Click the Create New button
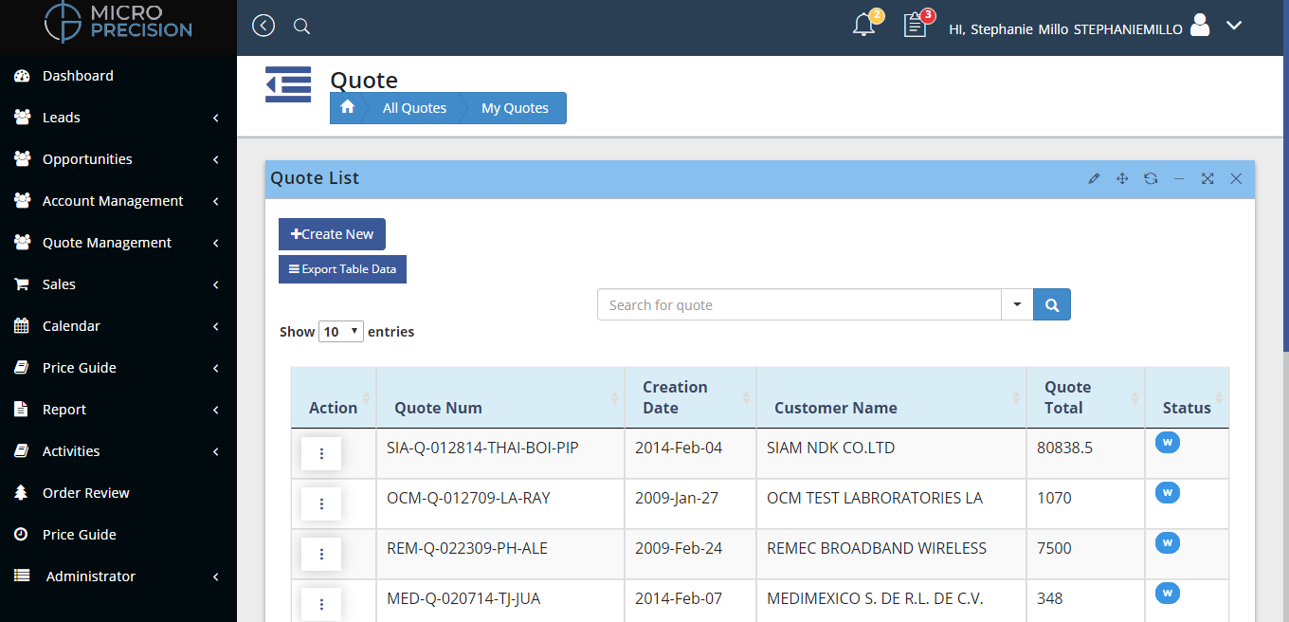The image size is (1289, 622). point(332,233)
